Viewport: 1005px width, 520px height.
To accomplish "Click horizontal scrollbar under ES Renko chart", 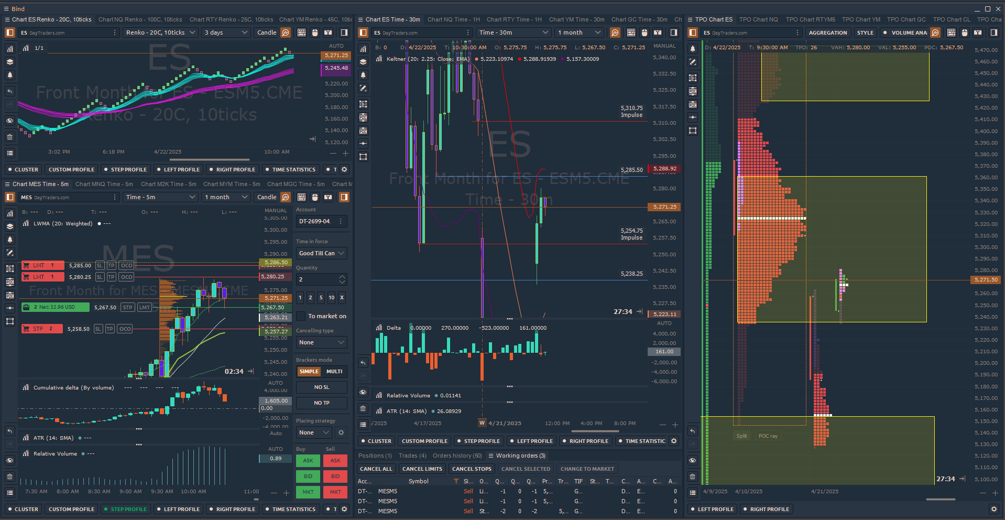I will click(x=210, y=160).
